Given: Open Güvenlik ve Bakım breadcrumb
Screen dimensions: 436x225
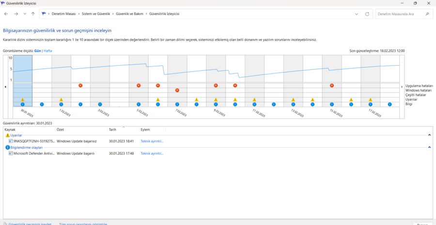Looking at the screenshot, I should (x=129, y=14).
